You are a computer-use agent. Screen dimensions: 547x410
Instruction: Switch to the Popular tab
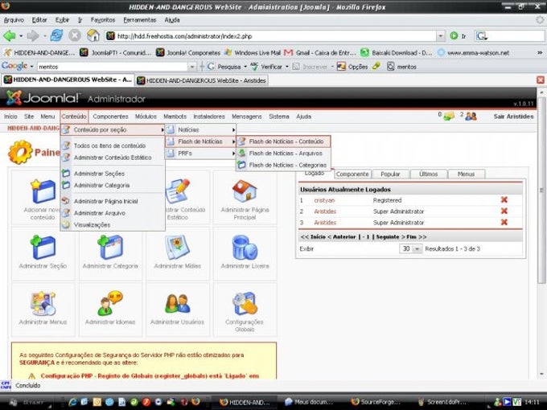pos(390,174)
